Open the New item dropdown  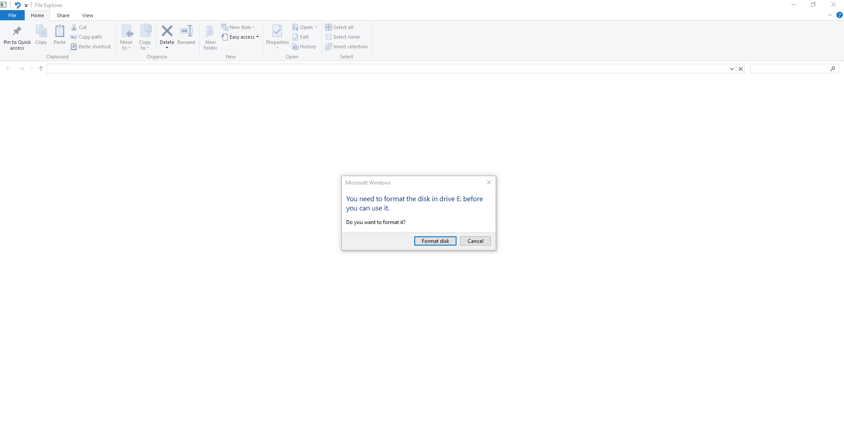238,27
